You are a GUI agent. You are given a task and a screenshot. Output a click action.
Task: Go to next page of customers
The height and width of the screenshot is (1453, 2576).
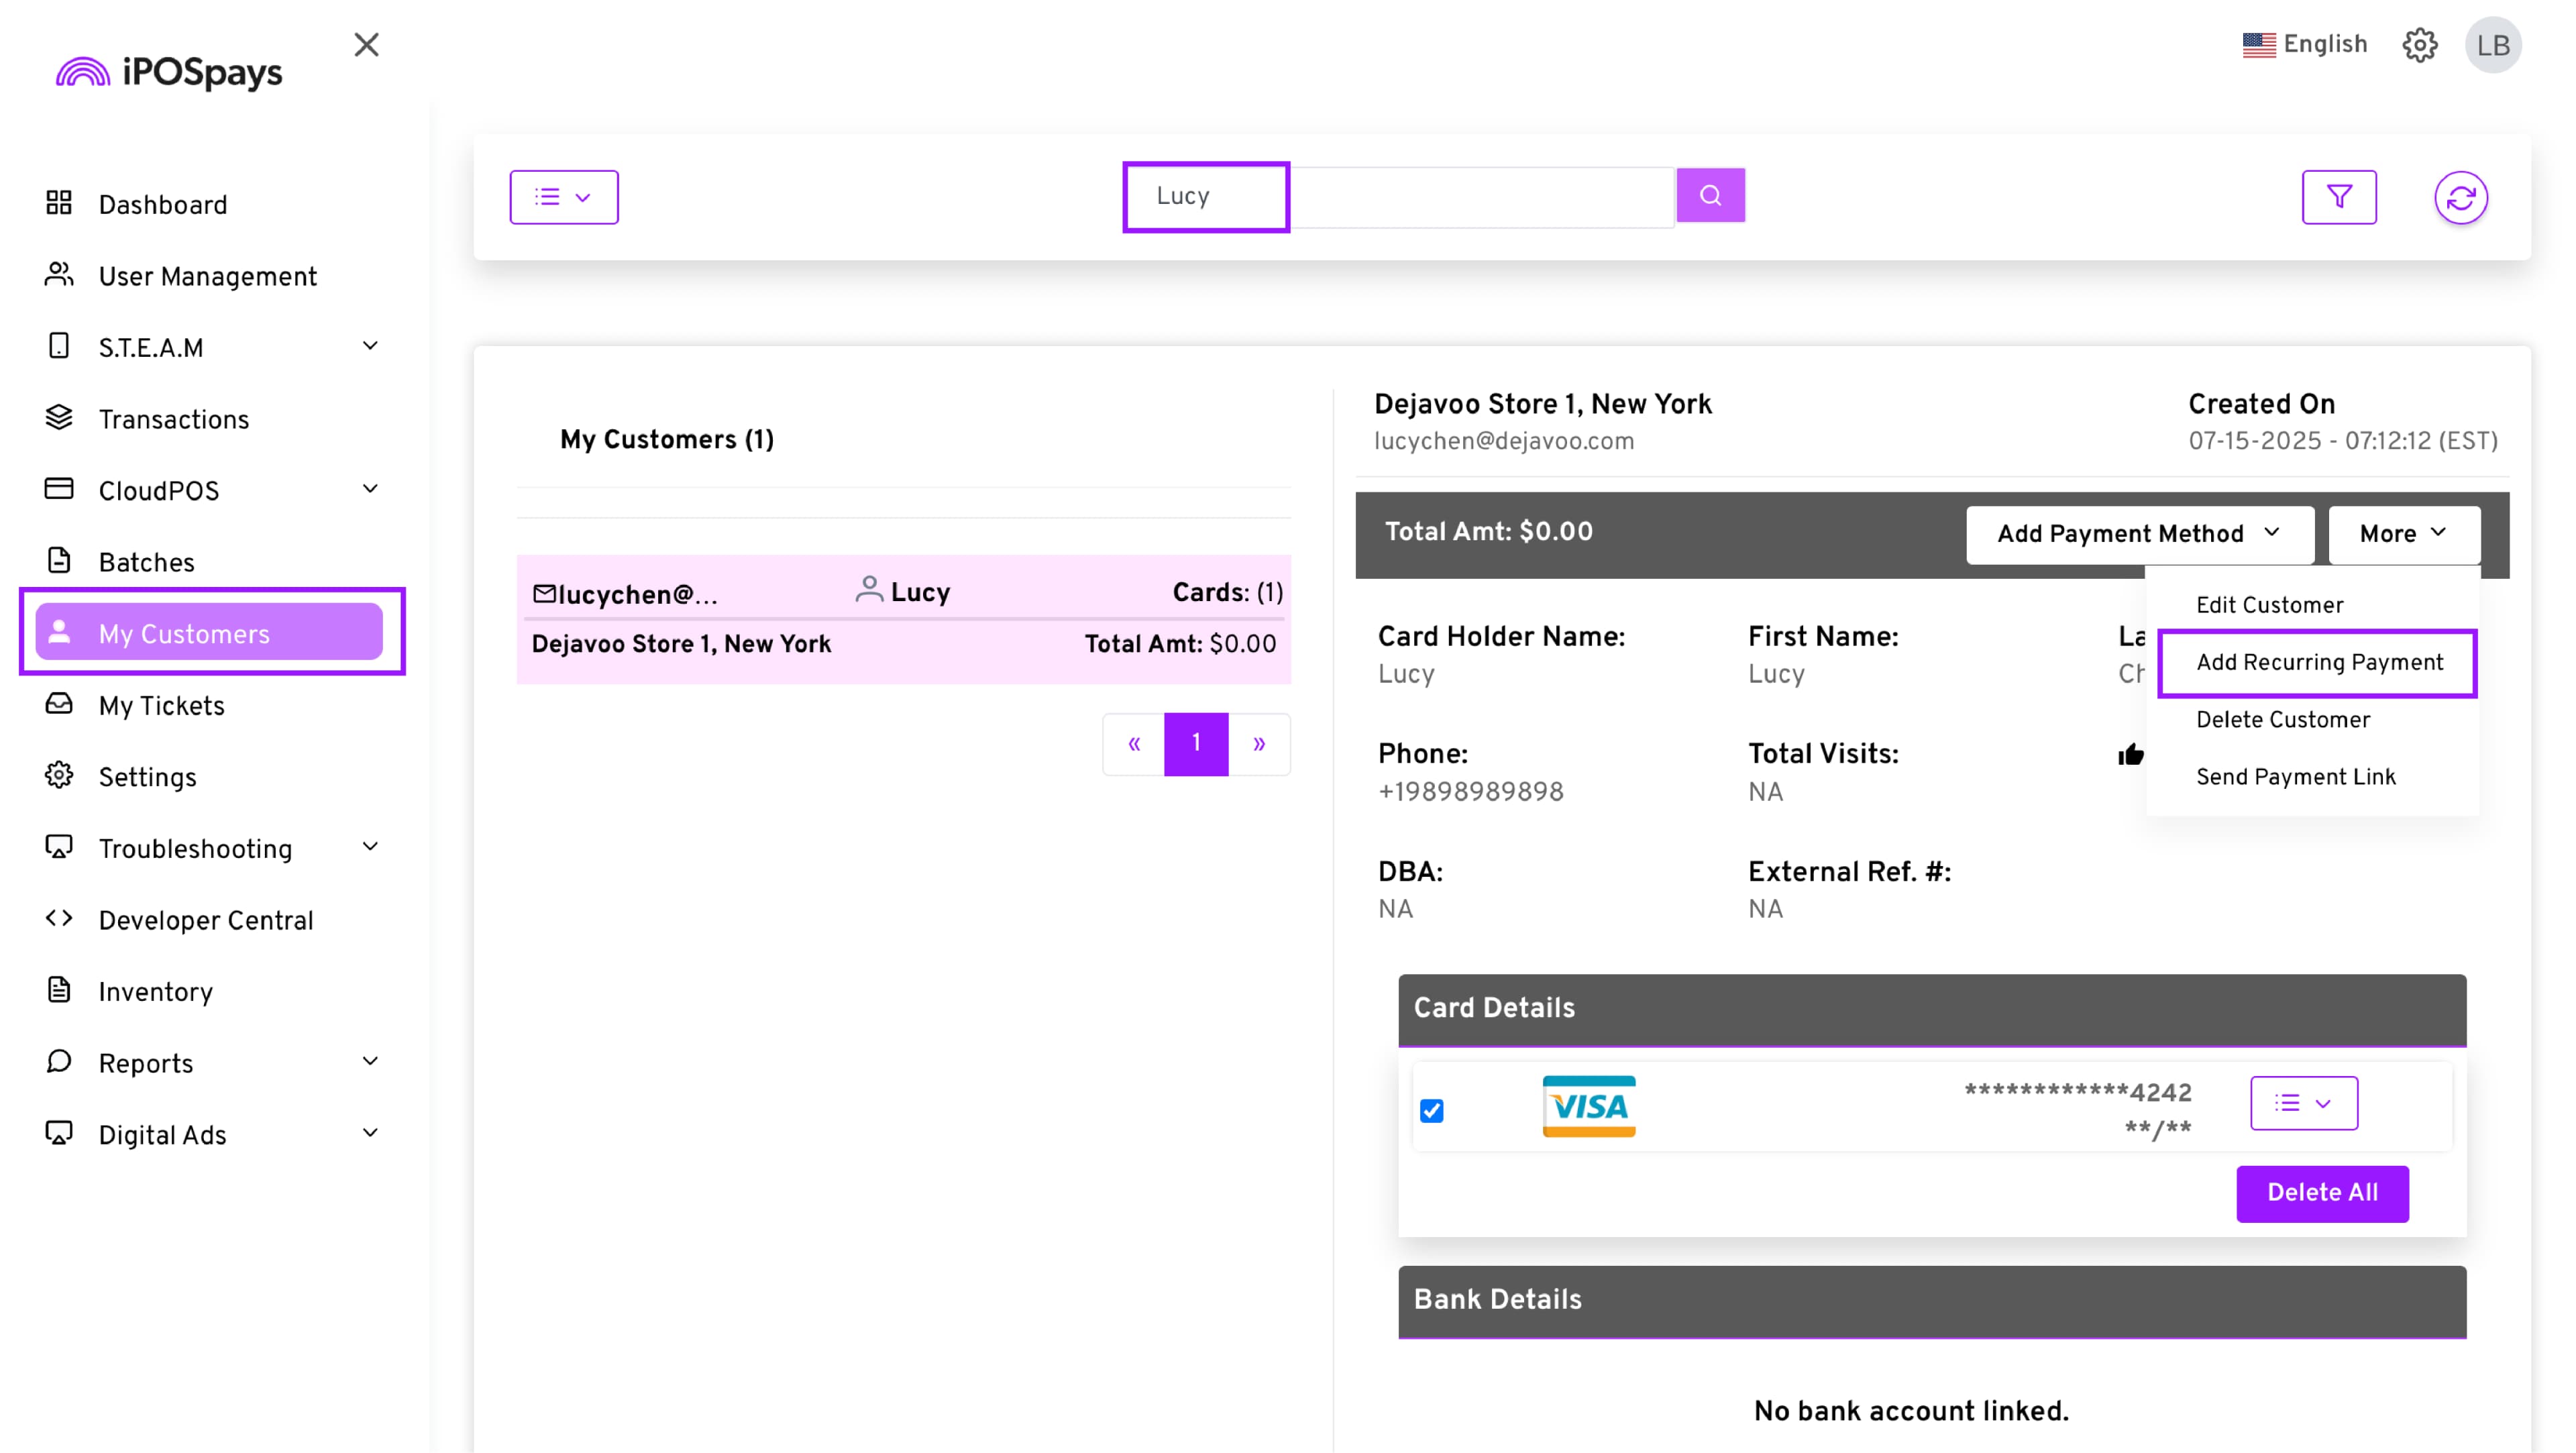point(1258,743)
